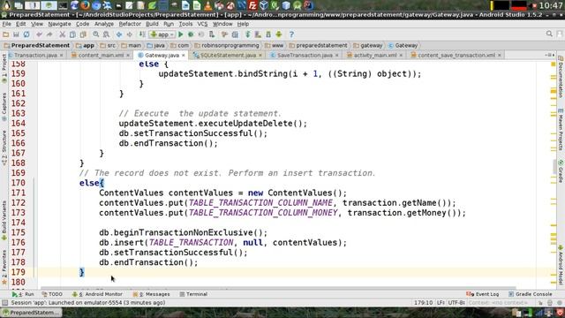Toggle the Project tool window sidebar button

click(x=4, y=69)
